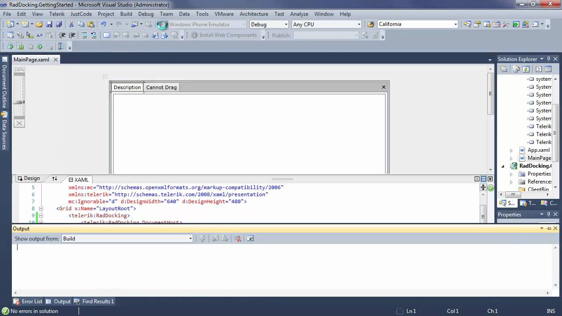The width and height of the screenshot is (562, 316).
Task: Open the Undo history dropdown arrow
Action: pyautogui.click(x=111, y=24)
